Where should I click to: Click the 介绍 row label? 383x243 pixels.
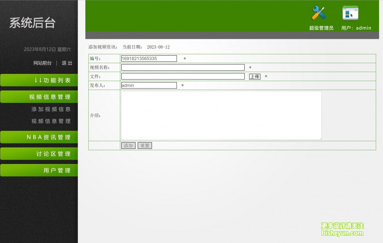tap(95, 115)
